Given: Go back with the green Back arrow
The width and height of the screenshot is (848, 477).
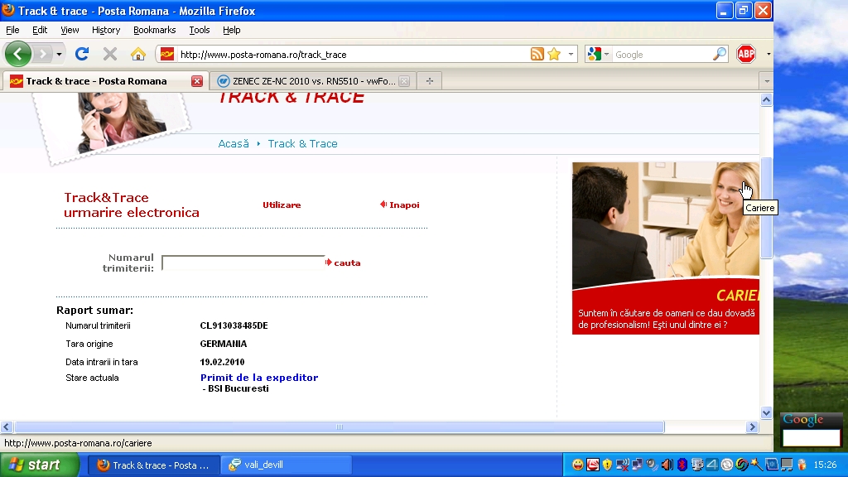Looking at the screenshot, I should [x=18, y=54].
